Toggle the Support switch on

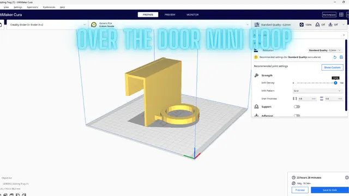pyautogui.click(x=297, y=107)
